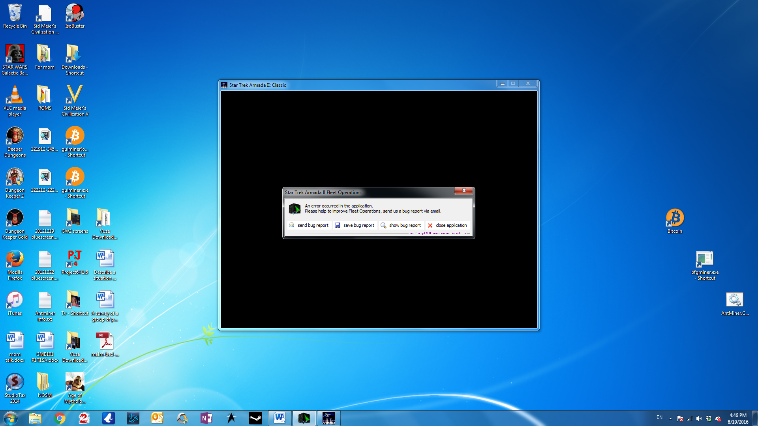Open OneNote from taskbar
The width and height of the screenshot is (758, 426).
(206, 418)
